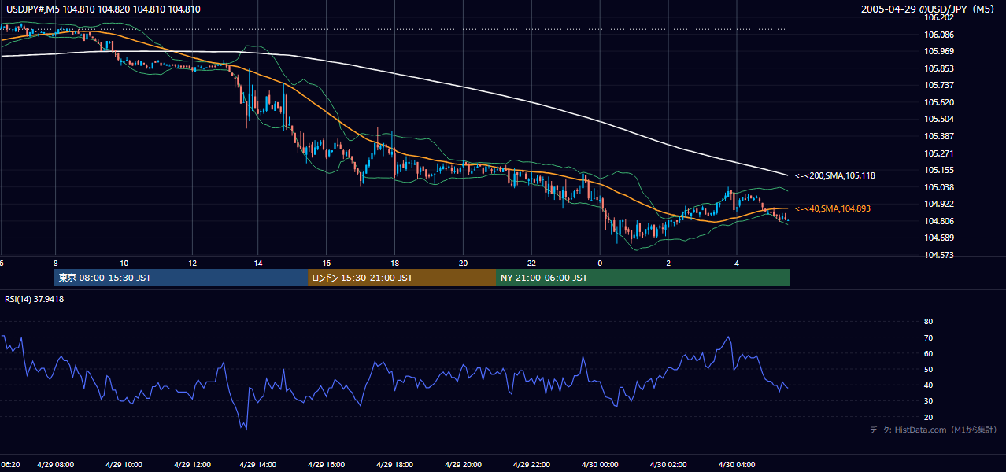Click the 'RSI(14) 37.9418' indicator label
The width and height of the screenshot is (1006, 472).
[x=35, y=299]
